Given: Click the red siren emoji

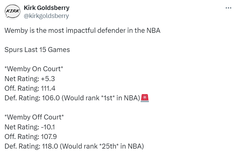Looking at the screenshot, I should click(x=145, y=98).
